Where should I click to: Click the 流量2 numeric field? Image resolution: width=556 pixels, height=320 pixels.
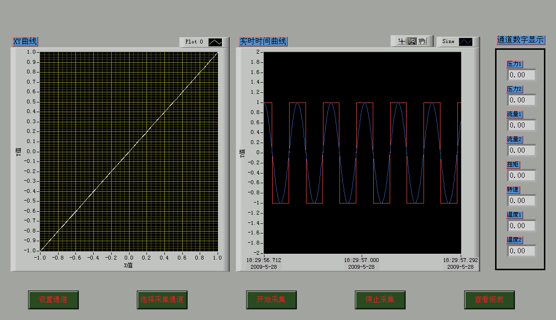(x=521, y=150)
